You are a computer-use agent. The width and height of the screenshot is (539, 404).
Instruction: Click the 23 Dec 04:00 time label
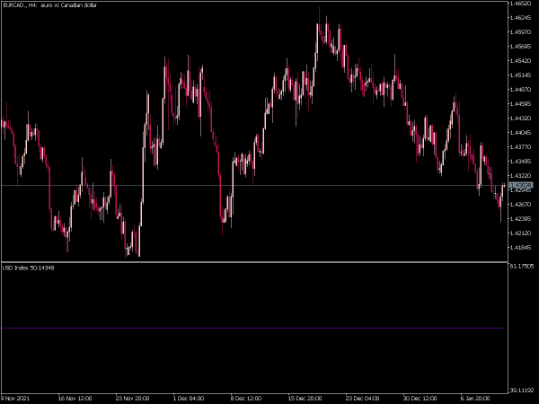click(363, 399)
